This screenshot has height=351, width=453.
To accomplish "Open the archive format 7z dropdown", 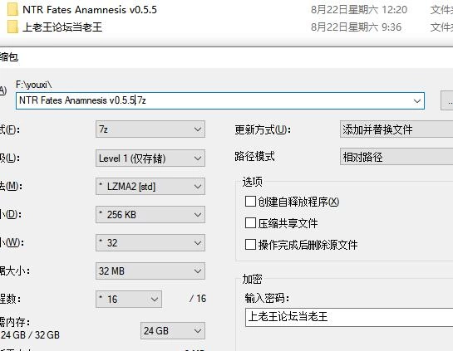I will (x=150, y=129).
